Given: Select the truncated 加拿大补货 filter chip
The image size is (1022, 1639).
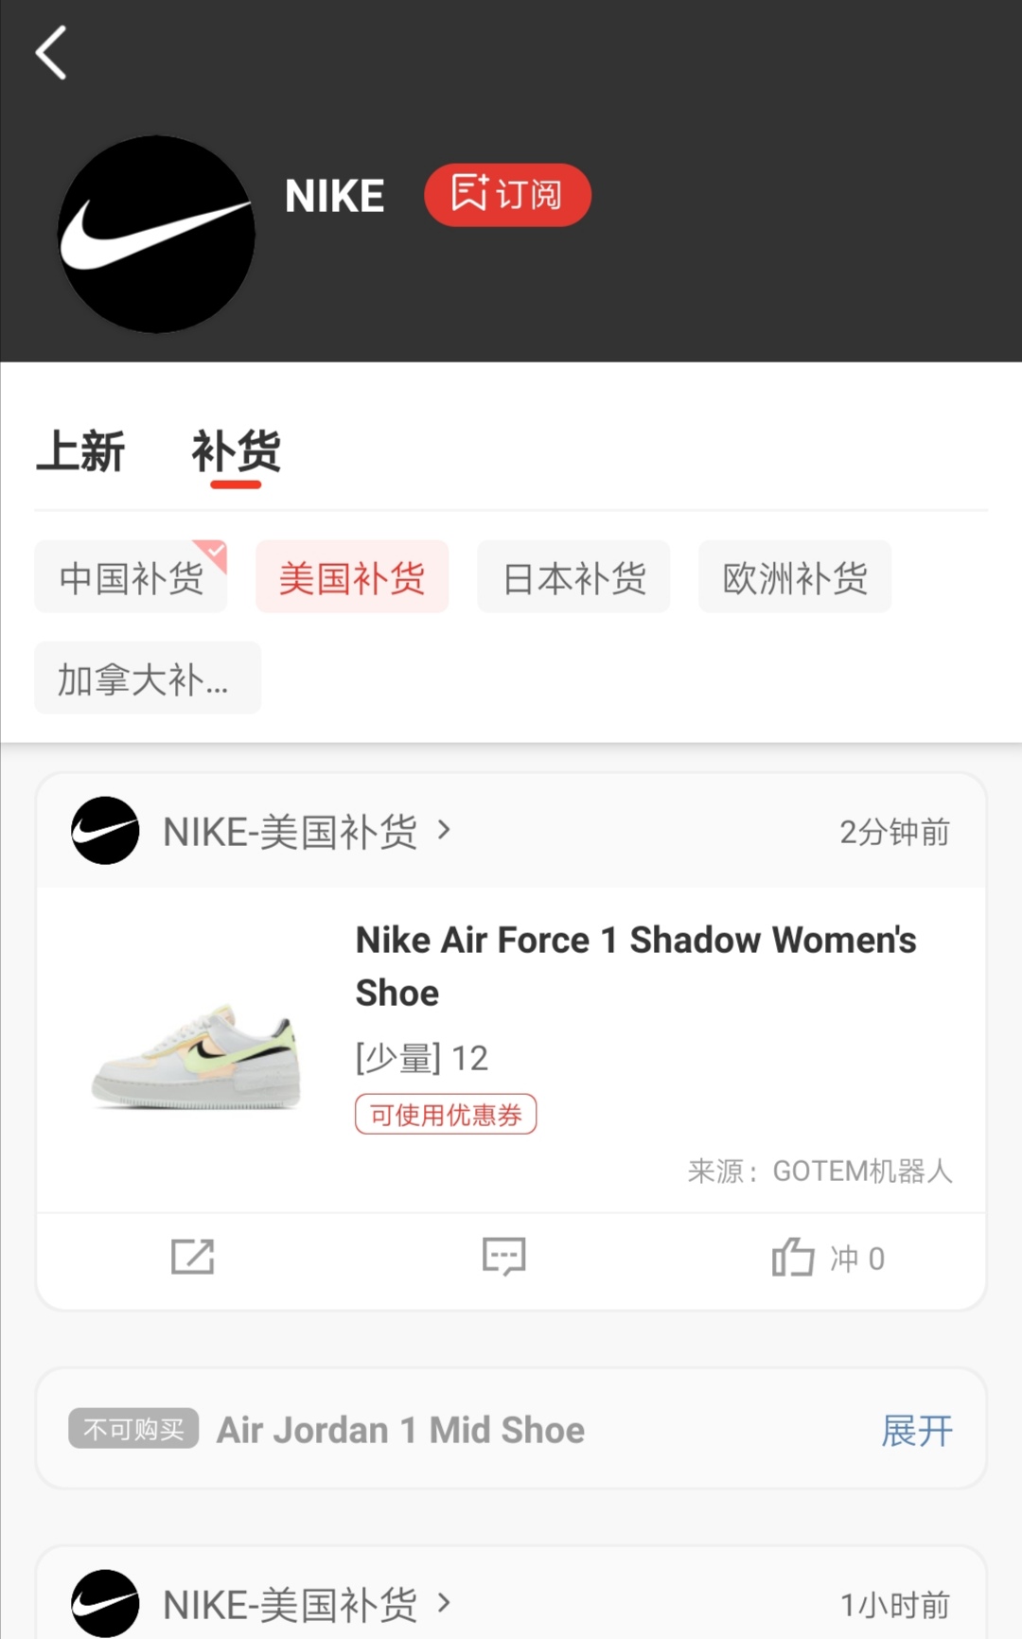Looking at the screenshot, I should (147, 679).
